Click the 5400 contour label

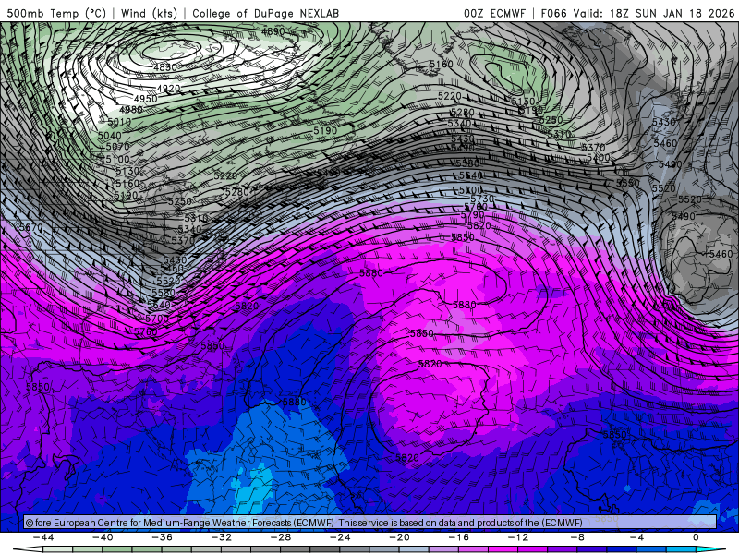(x=598, y=157)
